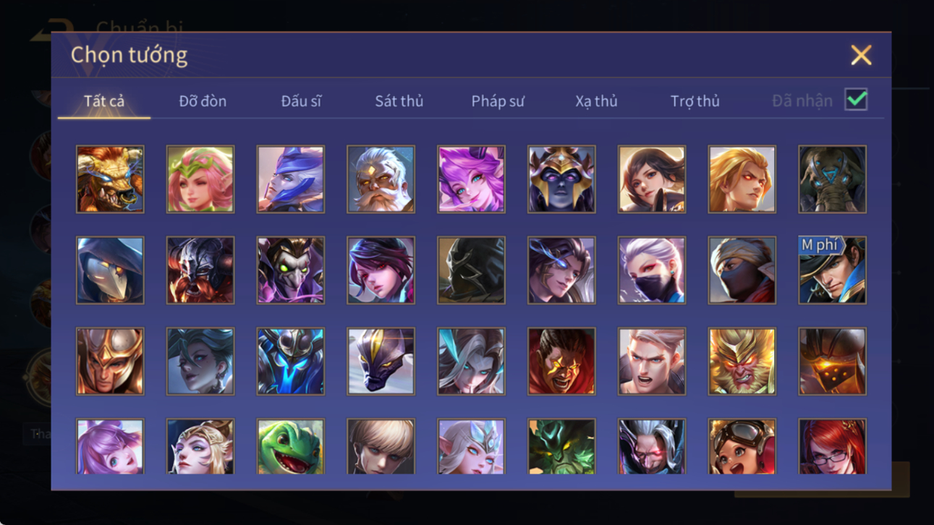
Task: Select the red-haired hero wearing glasses
Action: click(832, 446)
